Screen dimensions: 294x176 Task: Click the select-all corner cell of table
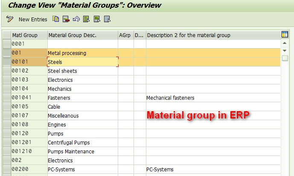coord(7,35)
